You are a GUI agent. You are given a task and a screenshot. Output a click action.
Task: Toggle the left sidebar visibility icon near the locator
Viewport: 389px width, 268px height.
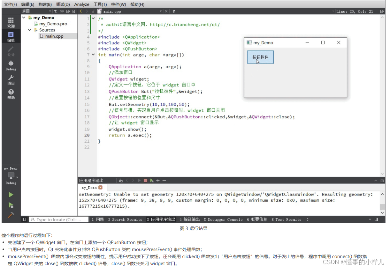[24, 219]
